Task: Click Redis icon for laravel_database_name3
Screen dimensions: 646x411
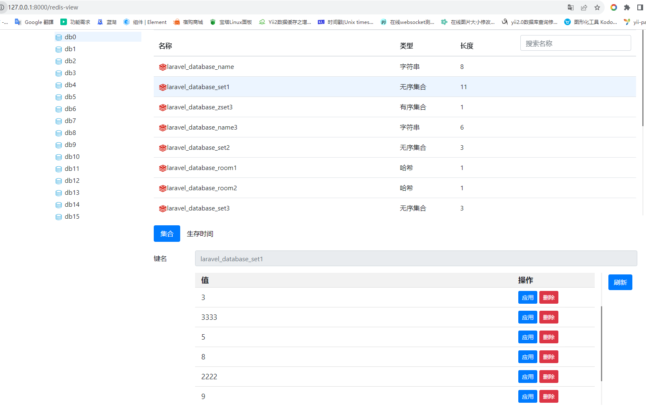Action: [x=163, y=128]
